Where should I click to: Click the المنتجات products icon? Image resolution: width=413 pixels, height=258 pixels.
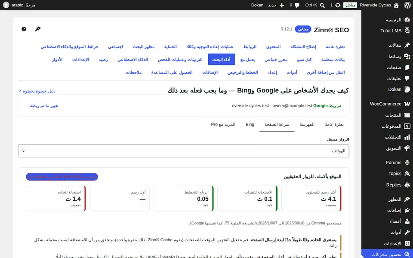click(407, 115)
